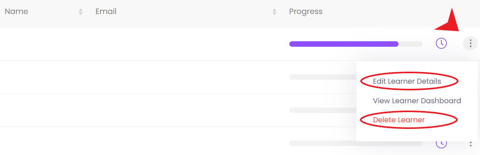Toggle sort arrows beside Name column
The height and width of the screenshot is (155, 480).
click(81, 12)
